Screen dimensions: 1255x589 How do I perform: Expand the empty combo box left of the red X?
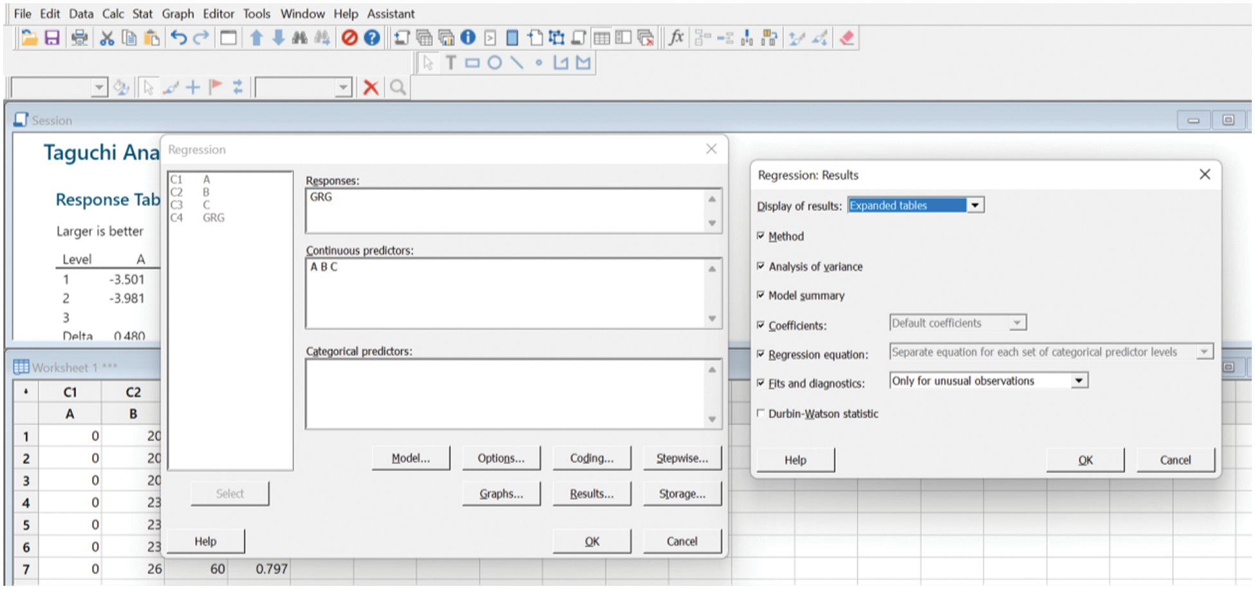click(x=343, y=88)
